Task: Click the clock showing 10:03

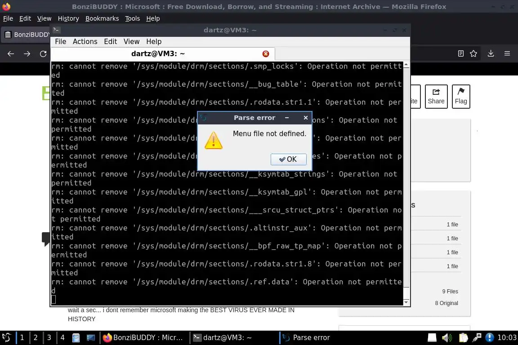Action: pyautogui.click(x=507, y=337)
